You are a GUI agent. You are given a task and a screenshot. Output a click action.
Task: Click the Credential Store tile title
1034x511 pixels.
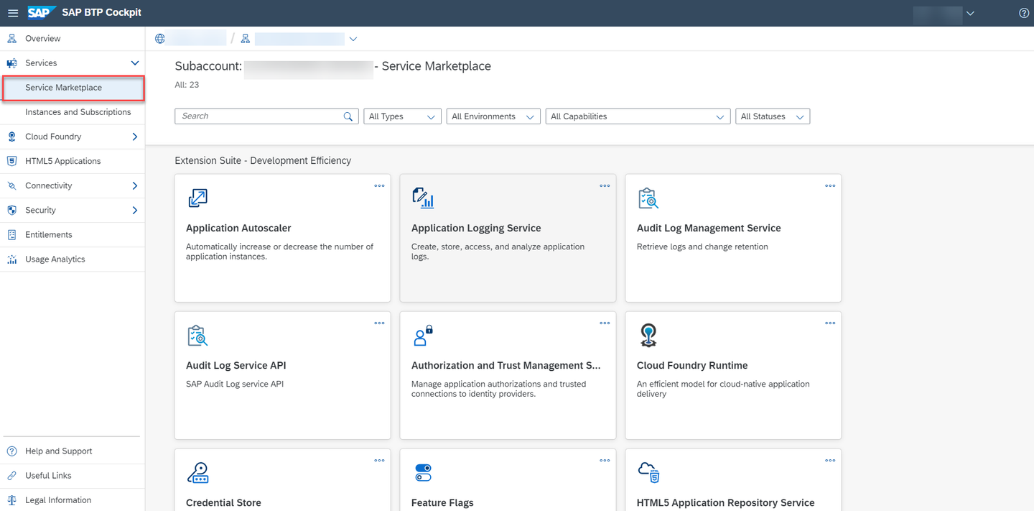(223, 502)
